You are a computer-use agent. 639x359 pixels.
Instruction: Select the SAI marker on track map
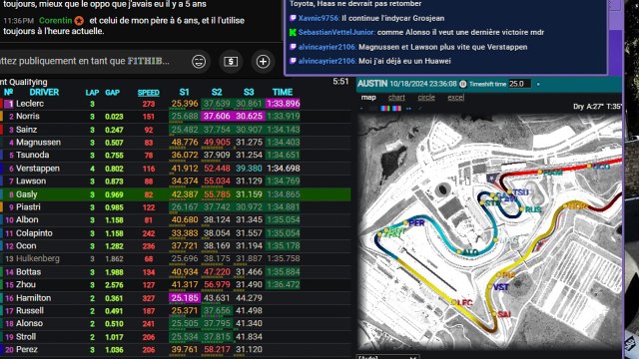[x=502, y=314]
